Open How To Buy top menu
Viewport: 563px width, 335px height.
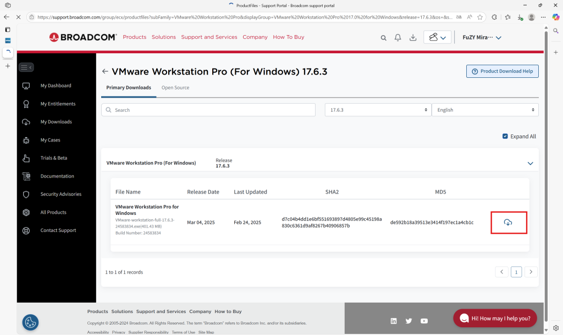point(288,37)
